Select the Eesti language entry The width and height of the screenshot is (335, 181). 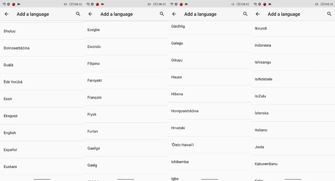point(42,99)
